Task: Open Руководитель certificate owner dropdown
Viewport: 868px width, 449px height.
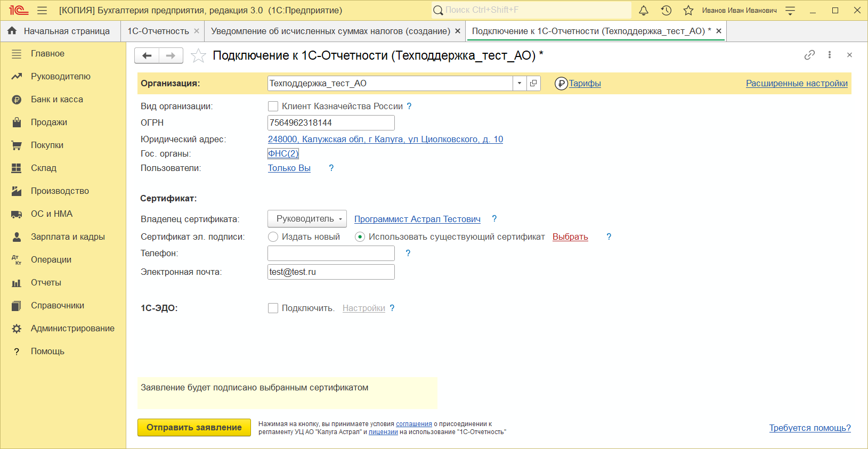Action: click(307, 218)
